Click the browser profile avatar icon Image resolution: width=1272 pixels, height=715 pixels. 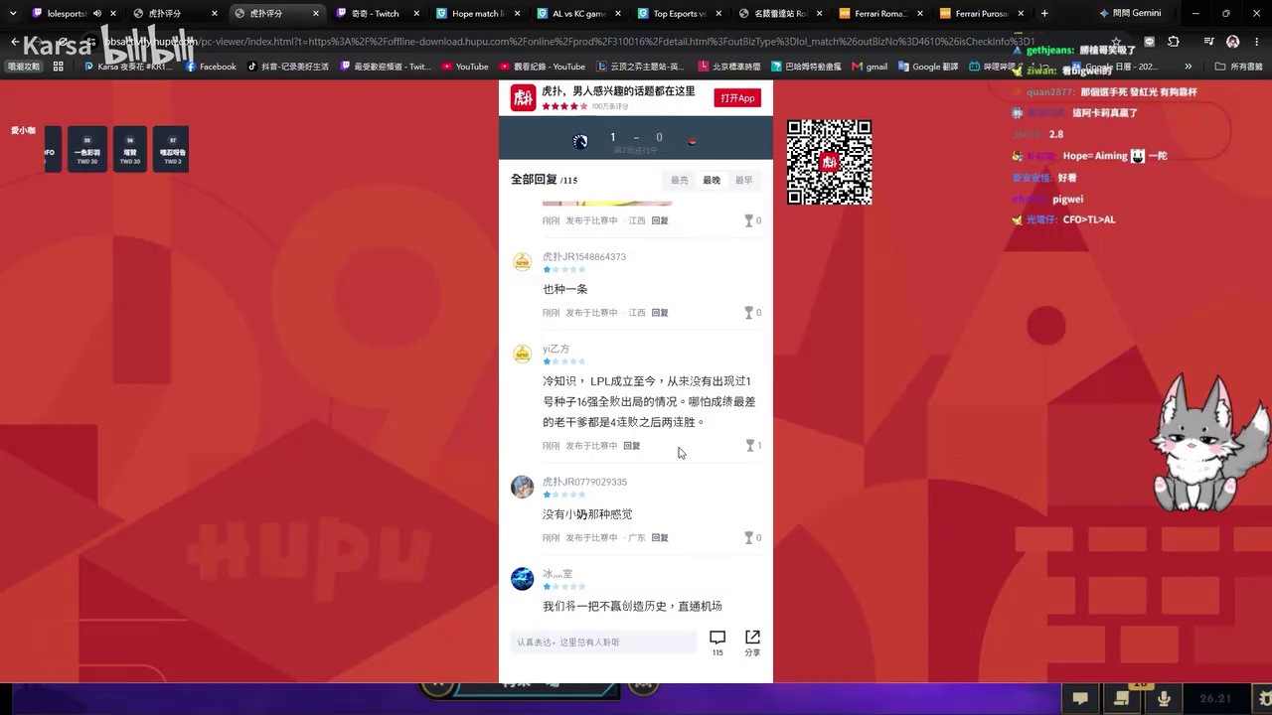point(1233,43)
